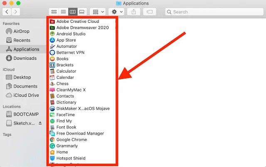Eject the Sketch.v... volume
The width and height of the screenshot is (266, 167).
pos(40,123)
